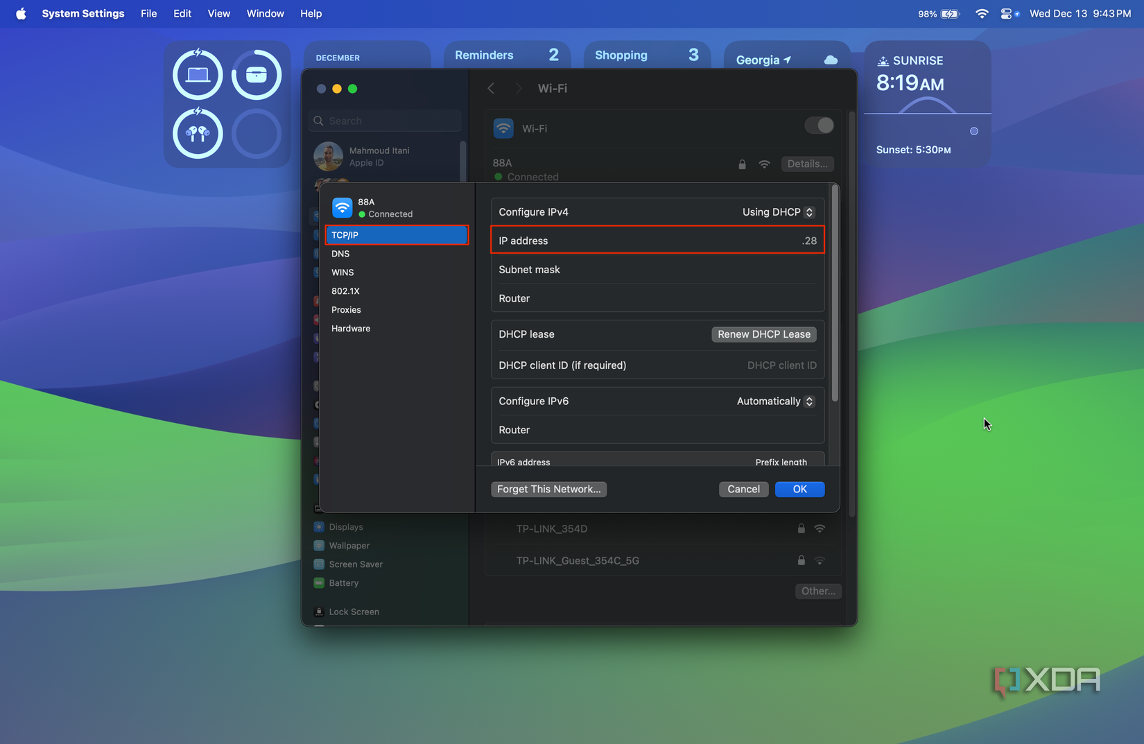Screen dimensions: 1144x744
Task: Click the Wi-Fi icon in the menu bar
Action: [x=982, y=13]
